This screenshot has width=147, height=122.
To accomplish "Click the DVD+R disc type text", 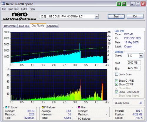I will point(128,34).
